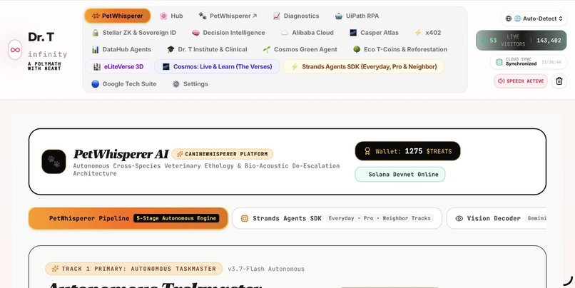The height and width of the screenshot is (288, 575).
Task: Click the blue circle icon for Google Tech Suite
Action: (x=96, y=84)
